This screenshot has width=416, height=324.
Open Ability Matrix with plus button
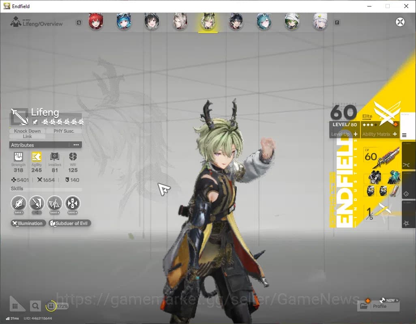[395, 134]
